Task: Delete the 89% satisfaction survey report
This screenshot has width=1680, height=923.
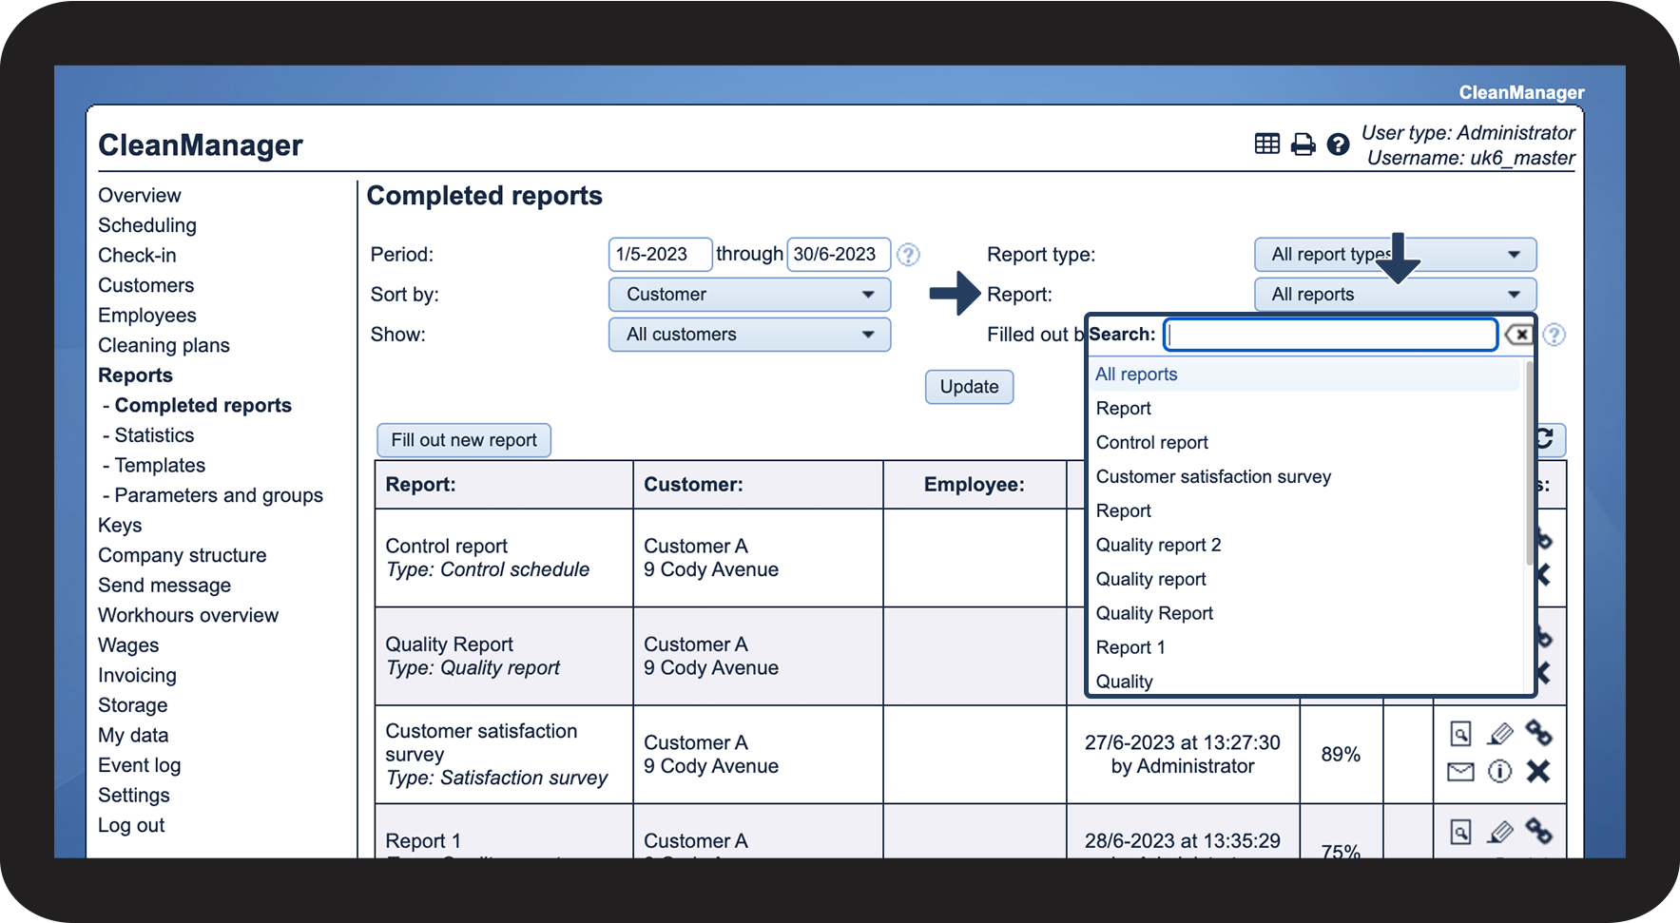Action: (x=1538, y=772)
